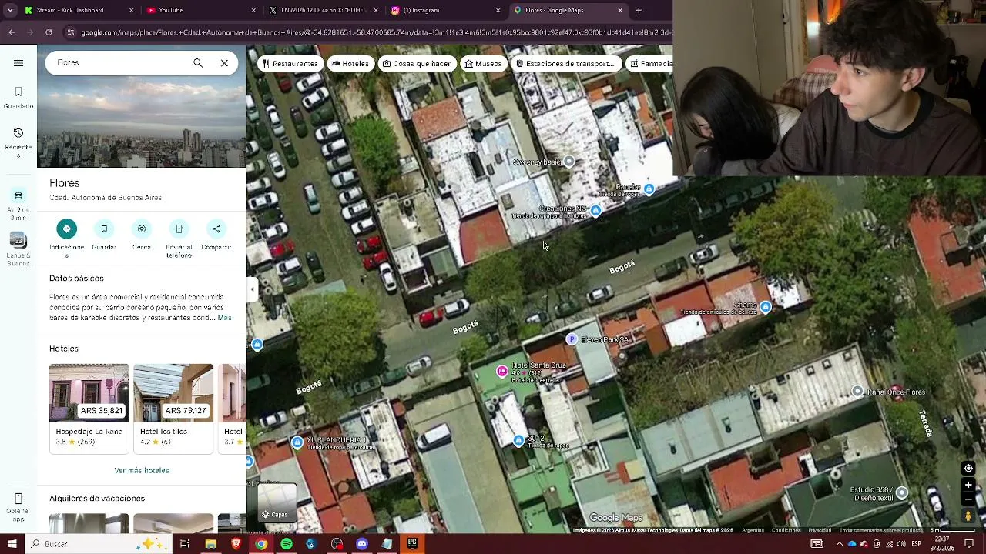Click the address bar URL
The image size is (986, 554).
click(x=366, y=32)
